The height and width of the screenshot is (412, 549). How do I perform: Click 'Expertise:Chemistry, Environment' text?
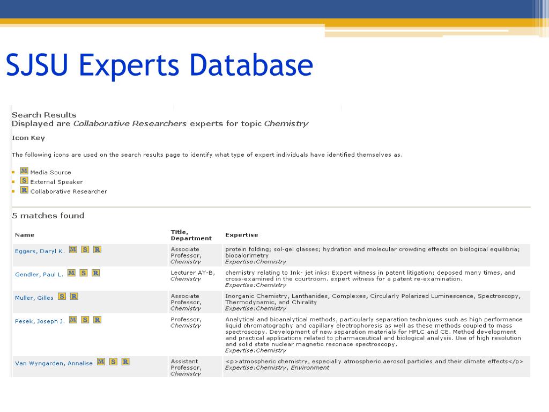277,367
